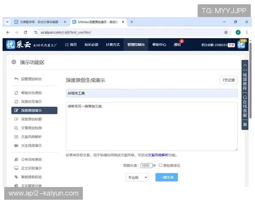Open the 管理控制台 menu item
The image size is (255, 204).
pos(136,45)
